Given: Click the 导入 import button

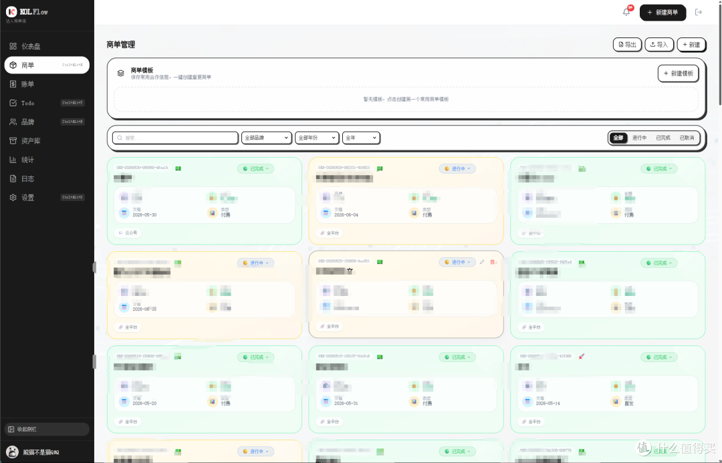Looking at the screenshot, I should [659, 44].
